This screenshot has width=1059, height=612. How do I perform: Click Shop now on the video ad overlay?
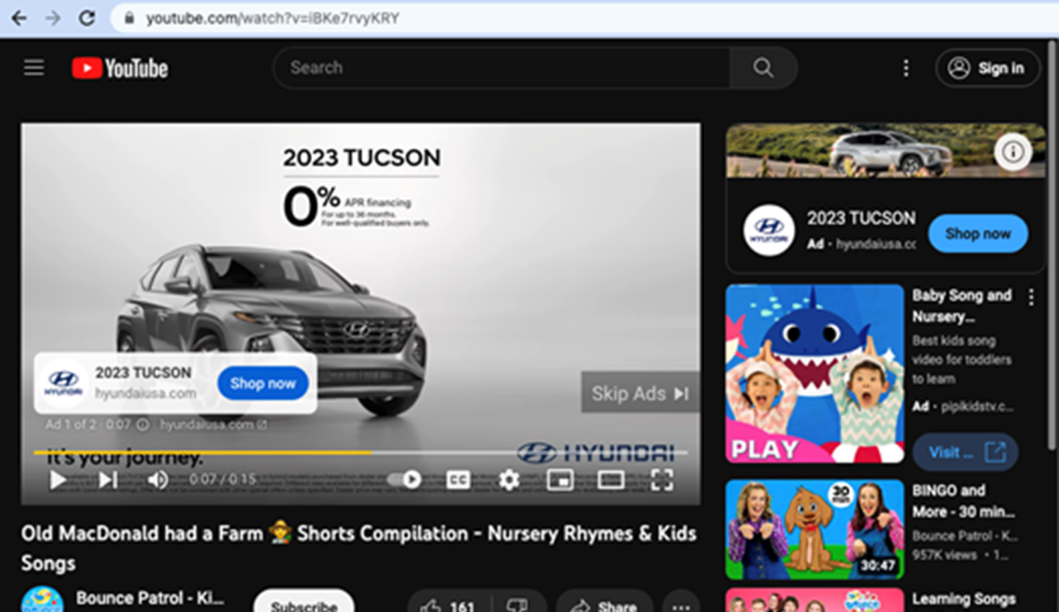click(263, 383)
